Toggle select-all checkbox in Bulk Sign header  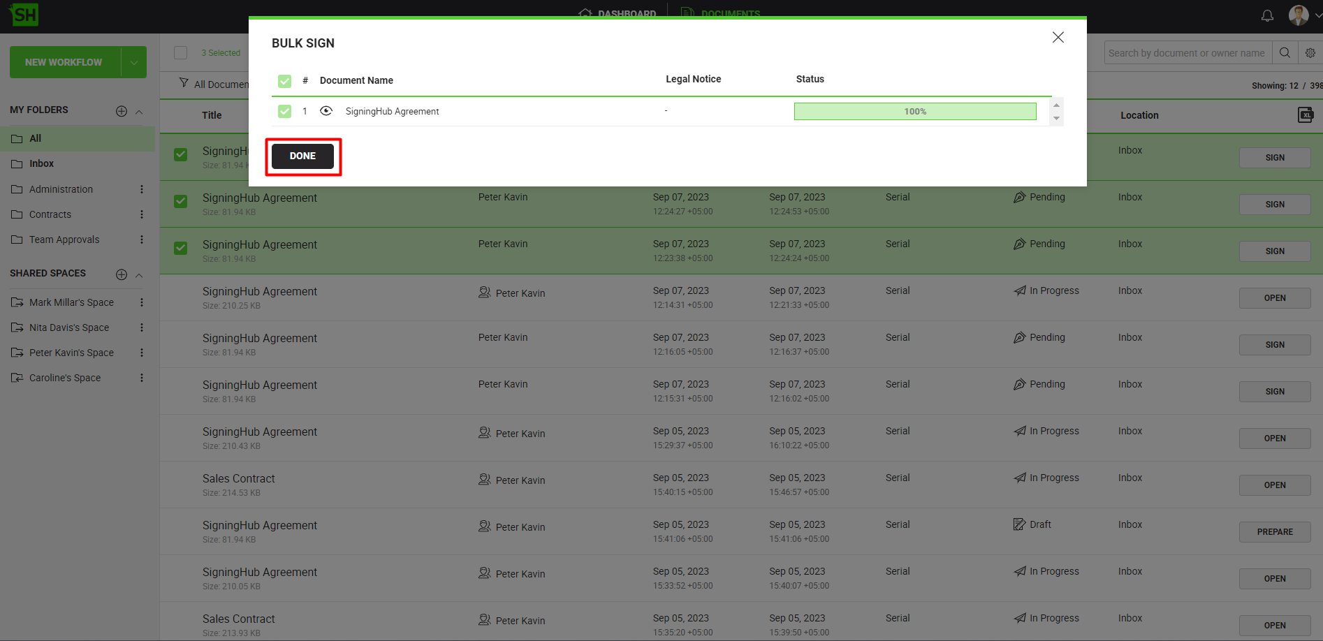click(x=284, y=81)
